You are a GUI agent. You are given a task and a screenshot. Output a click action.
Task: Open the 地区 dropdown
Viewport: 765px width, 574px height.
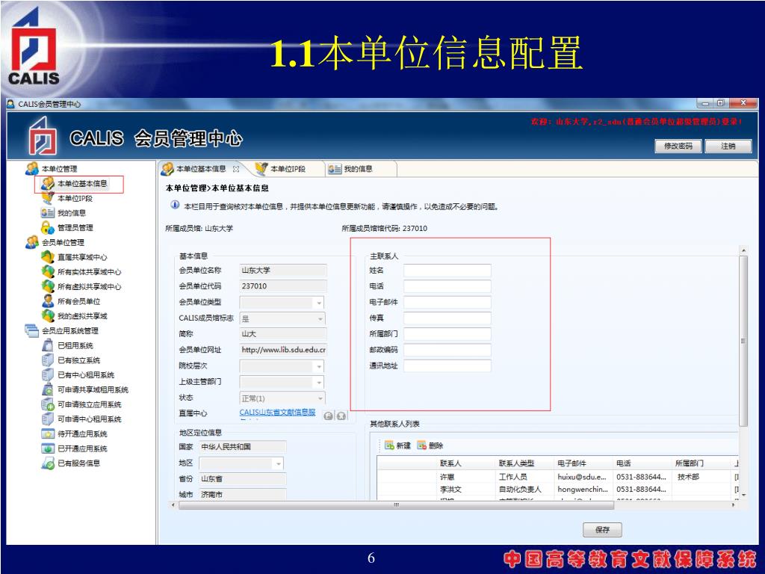pos(278,463)
